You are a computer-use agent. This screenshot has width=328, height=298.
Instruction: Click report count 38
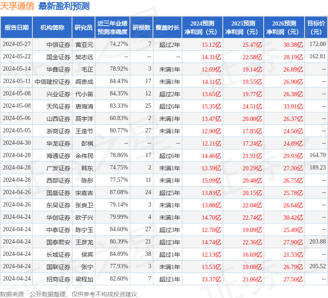pos(148,254)
